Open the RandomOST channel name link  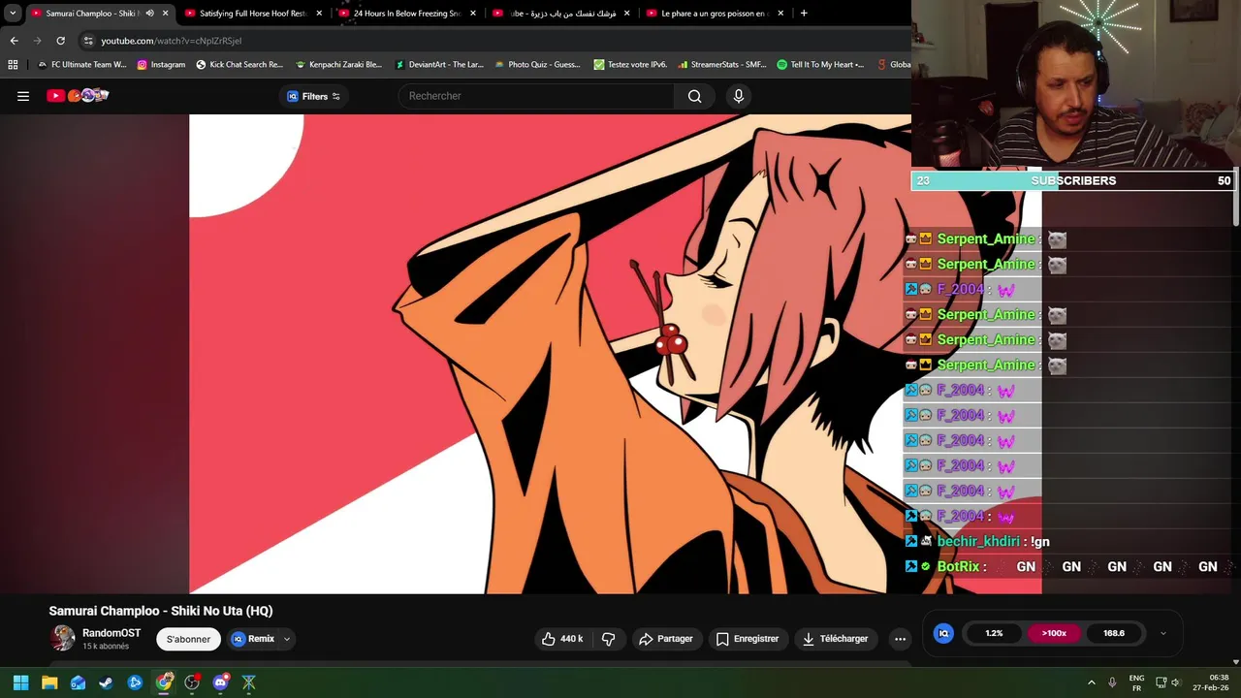click(x=111, y=633)
